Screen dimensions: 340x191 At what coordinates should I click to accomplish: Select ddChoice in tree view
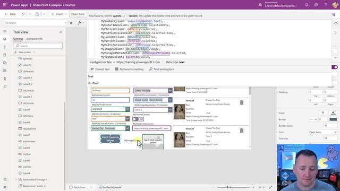tap(28, 116)
